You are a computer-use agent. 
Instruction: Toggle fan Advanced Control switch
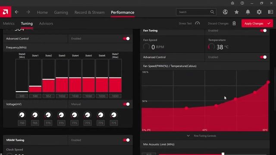(263, 57)
